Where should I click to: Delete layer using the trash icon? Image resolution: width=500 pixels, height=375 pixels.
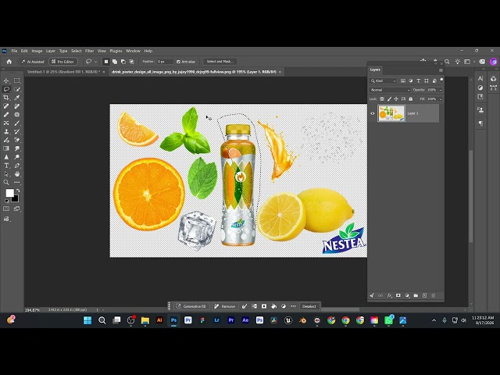click(433, 295)
